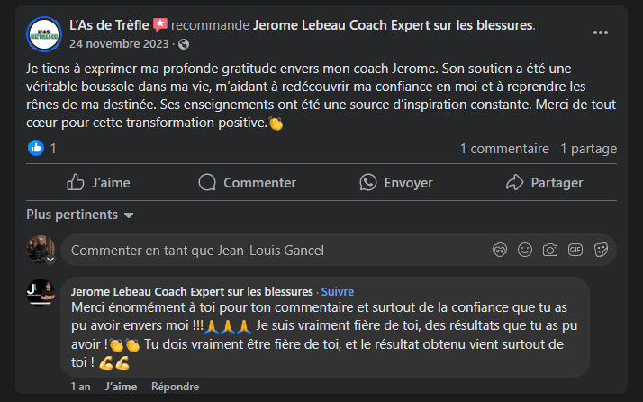
Task: Open the post options three-dots menu
Action: click(600, 32)
